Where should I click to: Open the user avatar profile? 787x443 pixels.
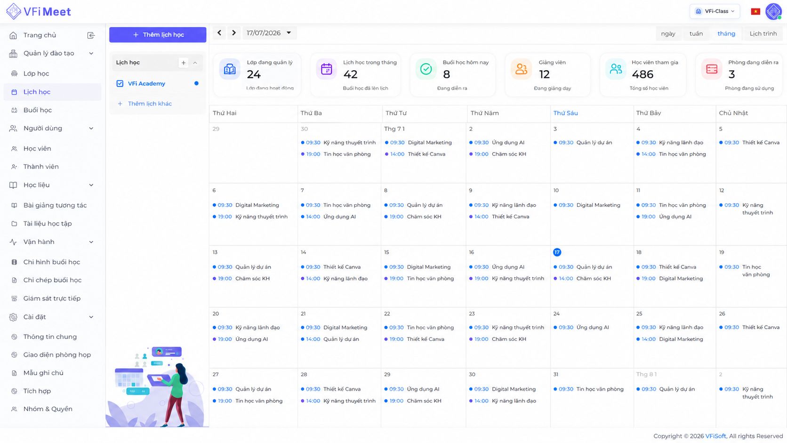point(773,11)
